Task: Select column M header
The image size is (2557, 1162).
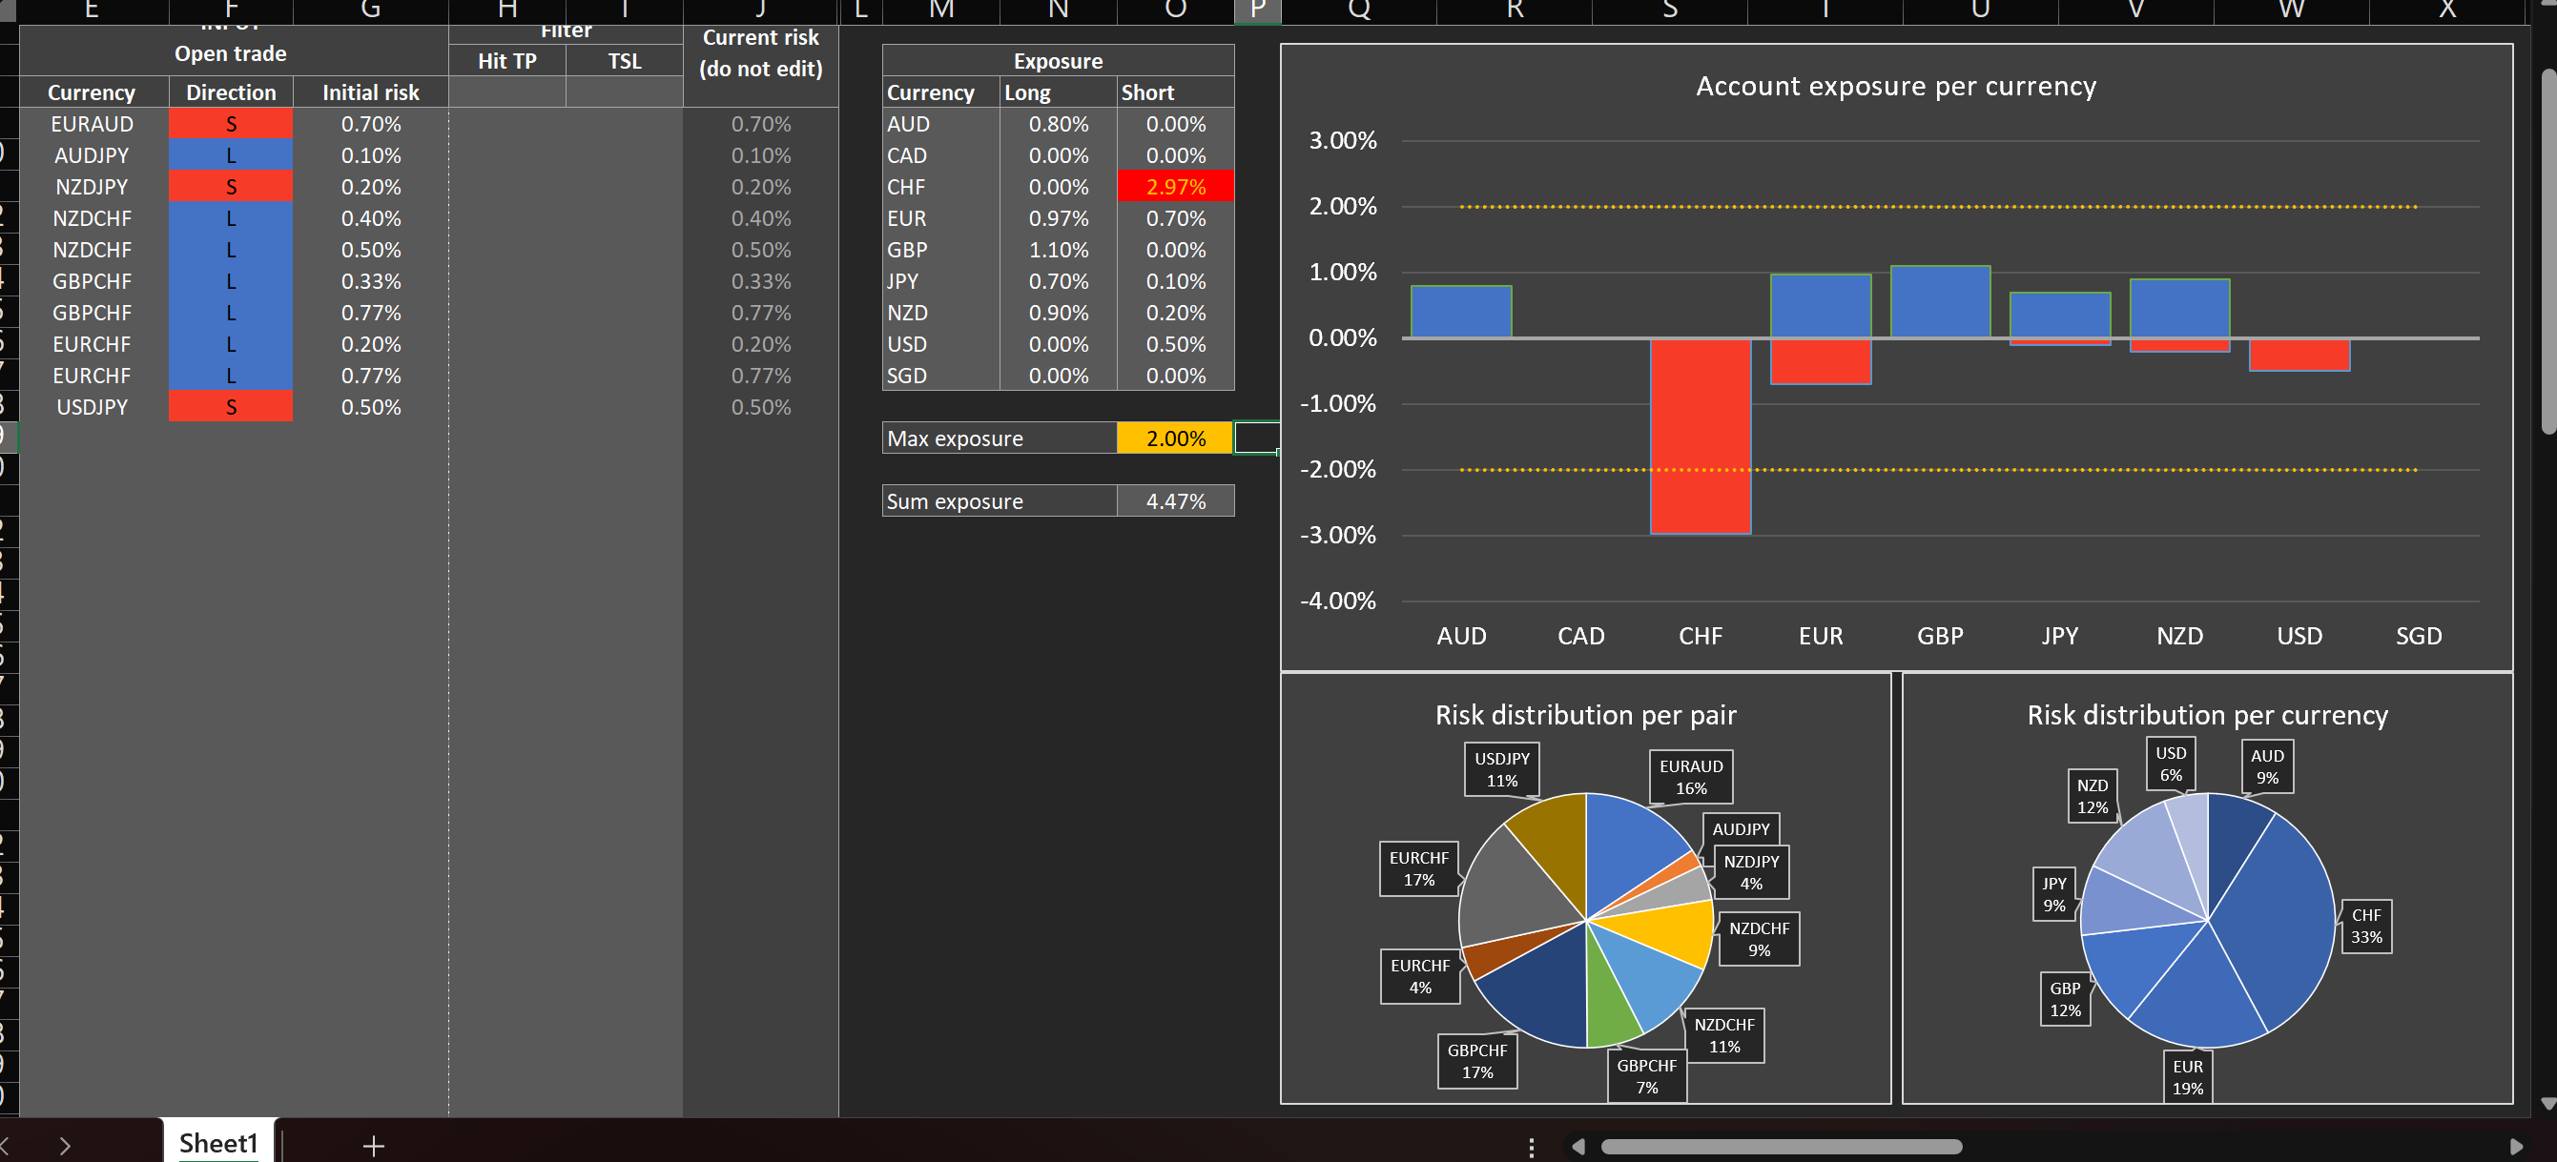Action: click(x=941, y=10)
